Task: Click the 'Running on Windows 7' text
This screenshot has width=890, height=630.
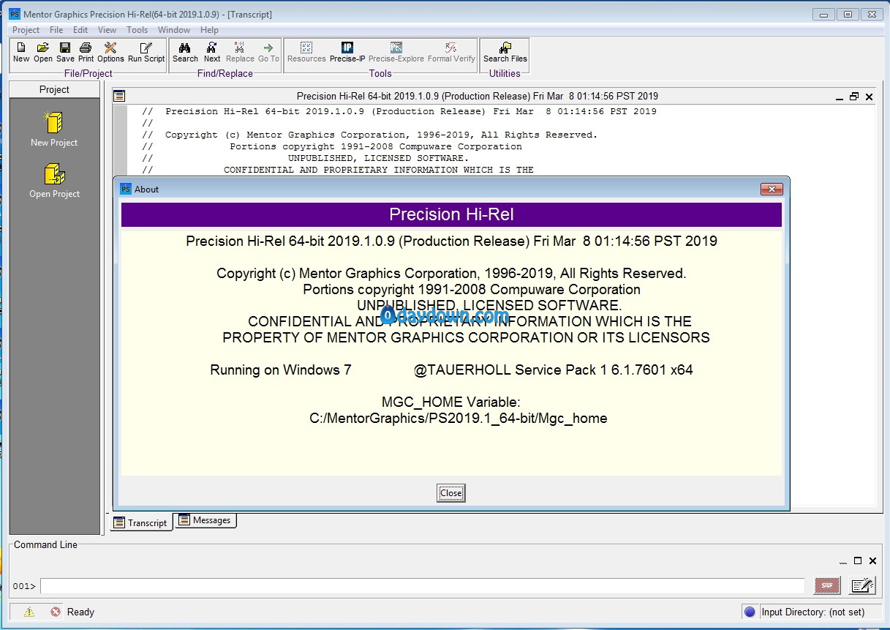Action: coord(281,370)
